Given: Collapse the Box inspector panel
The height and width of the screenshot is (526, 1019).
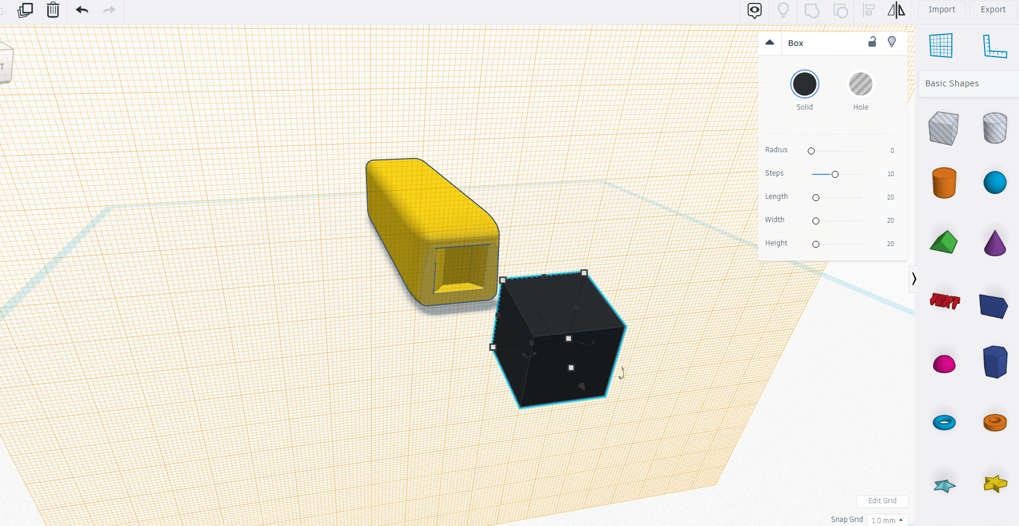Looking at the screenshot, I should click(x=770, y=43).
